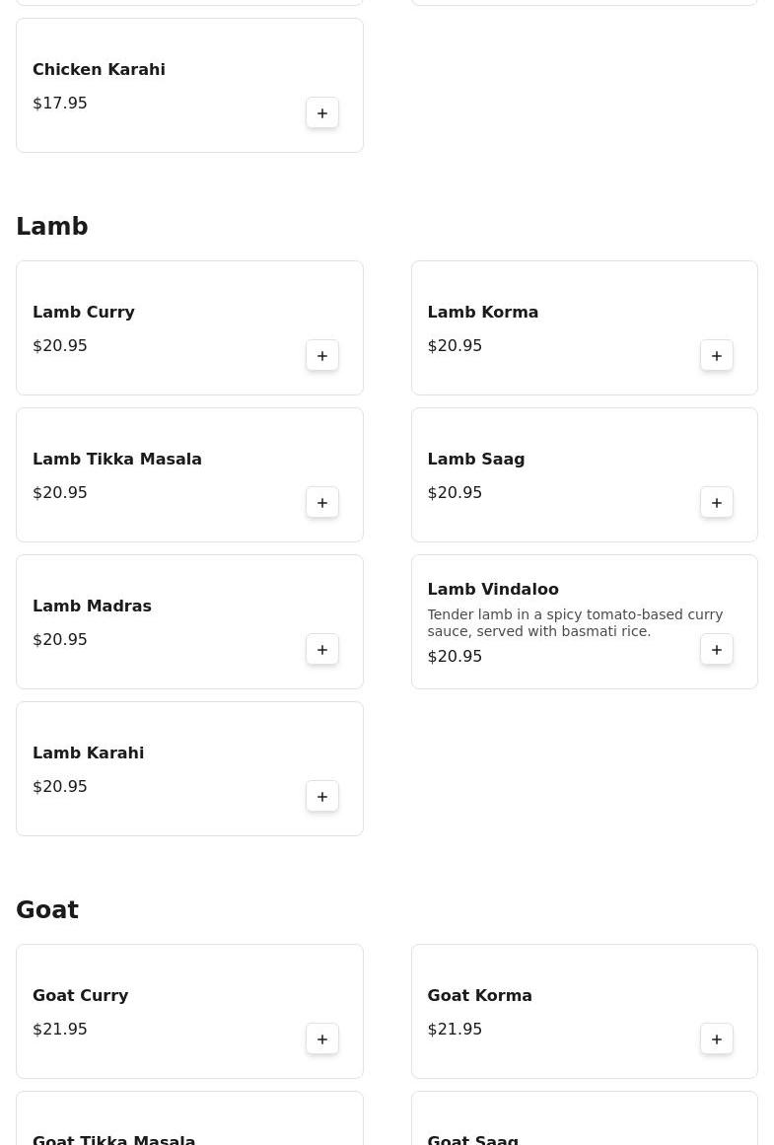Add Chicken Karahi to the order
The height and width of the screenshot is (1145, 774).
pyautogui.click(x=322, y=113)
